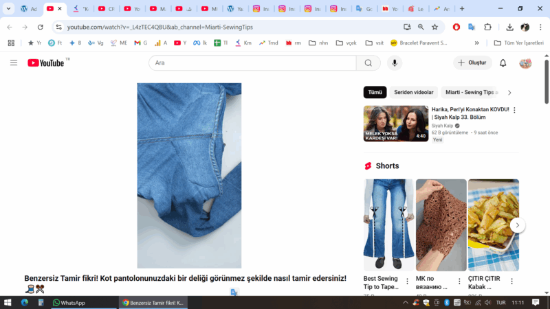The height and width of the screenshot is (309, 550).
Task: Expand the hidden bookmarks overflow chevron
Action: [476, 43]
